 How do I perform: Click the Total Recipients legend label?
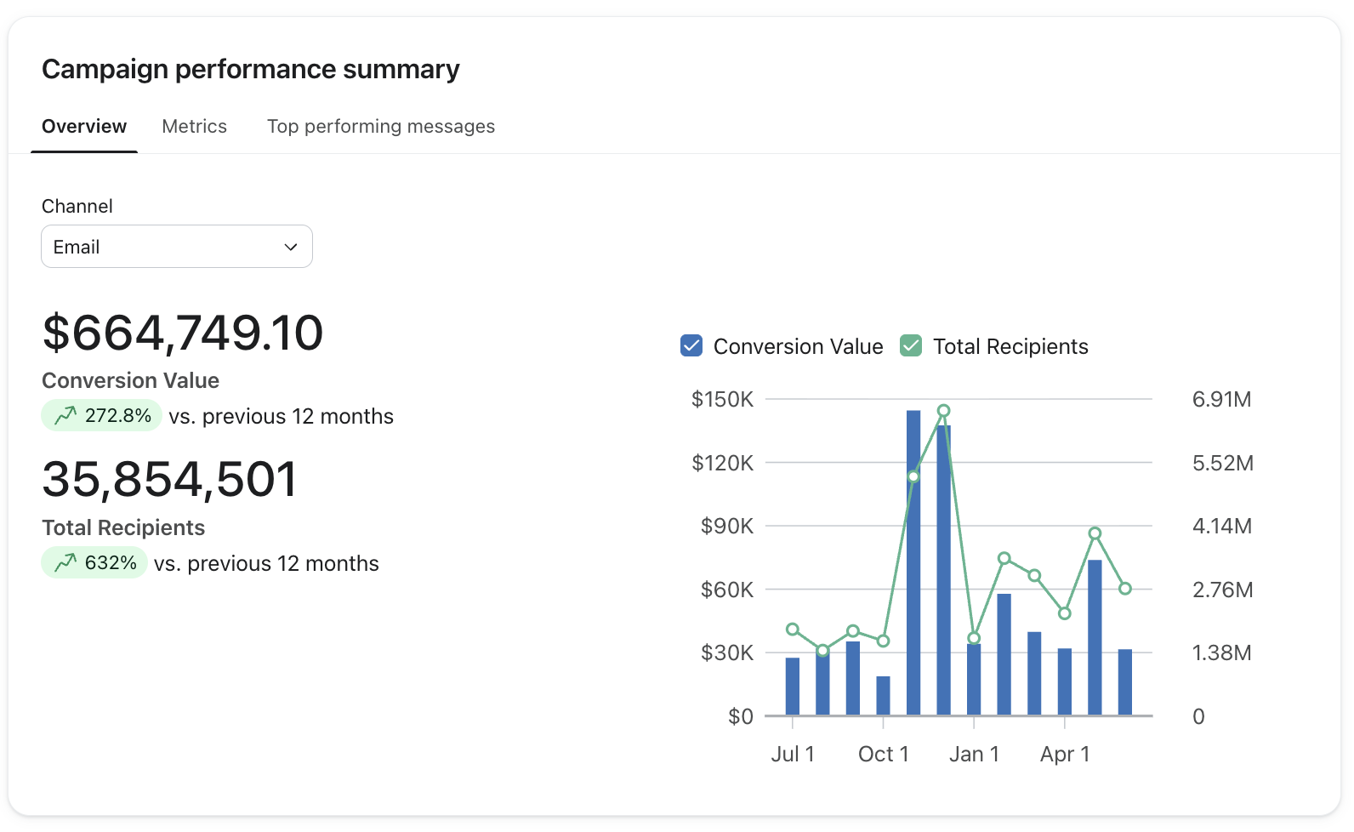[1010, 346]
